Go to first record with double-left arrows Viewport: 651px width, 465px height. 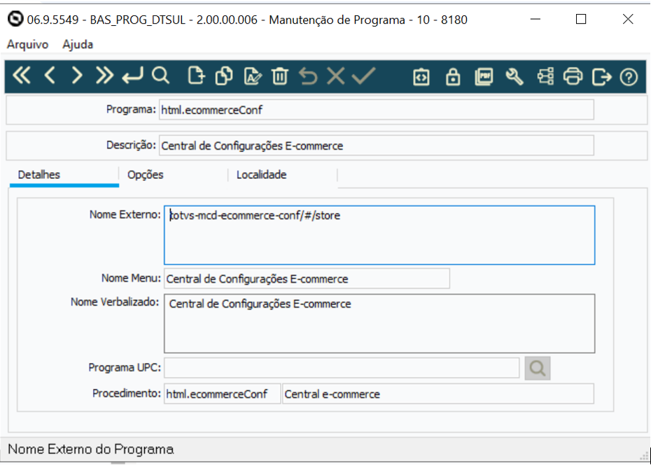click(22, 76)
